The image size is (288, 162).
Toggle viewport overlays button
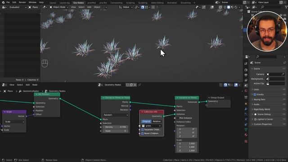tap(212, 7)
